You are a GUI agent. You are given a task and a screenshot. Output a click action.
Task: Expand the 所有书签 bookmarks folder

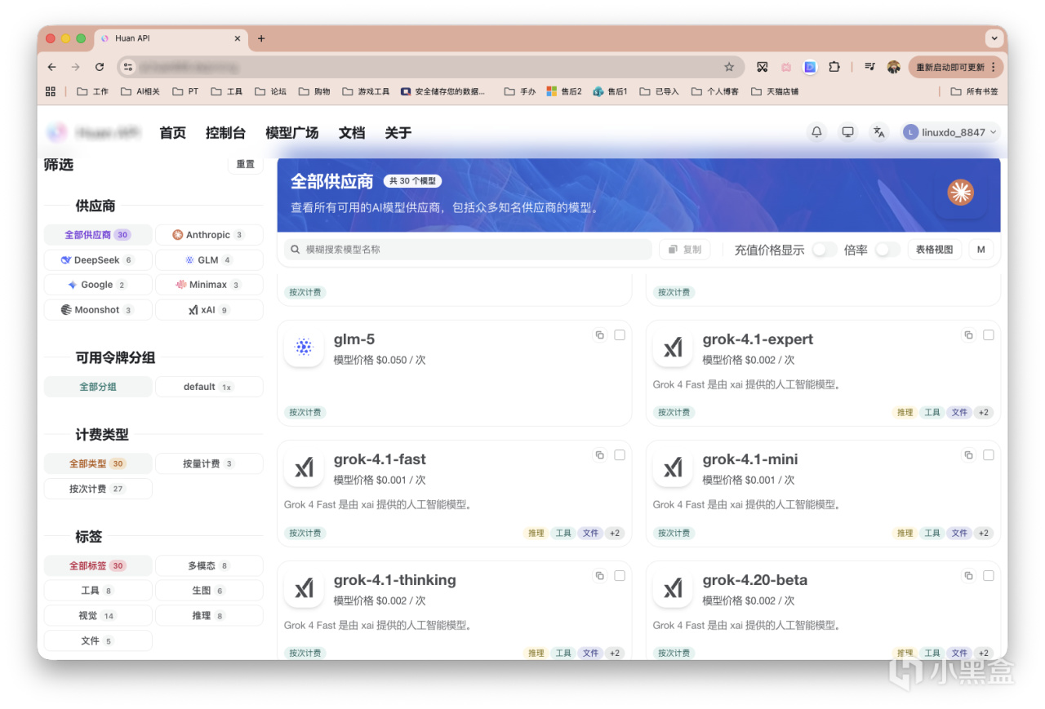click(974, 91)
